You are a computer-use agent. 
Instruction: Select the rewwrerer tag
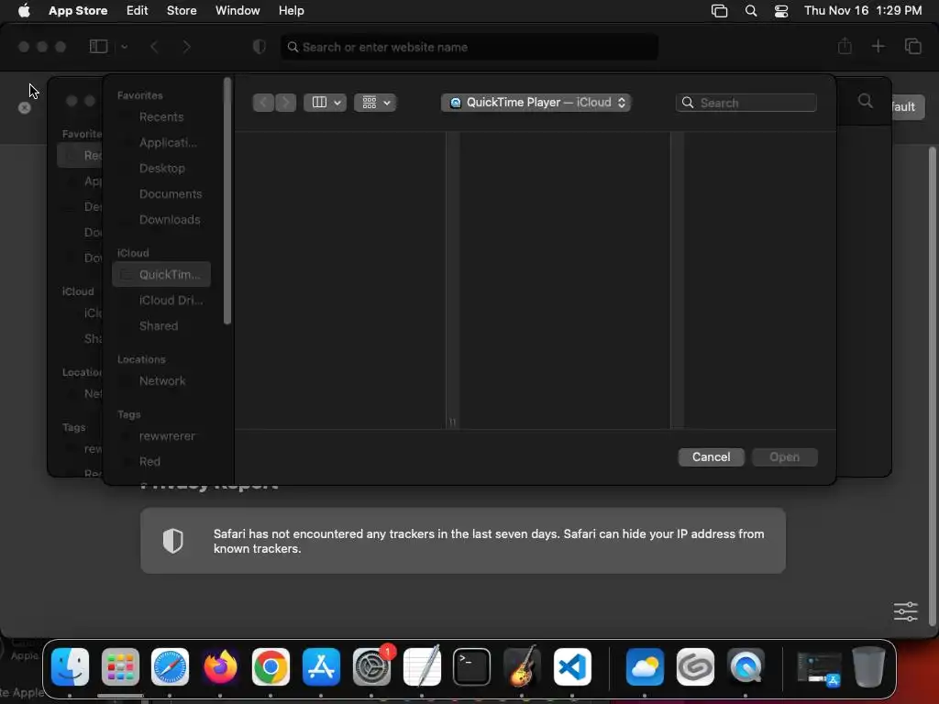[161, 435]
